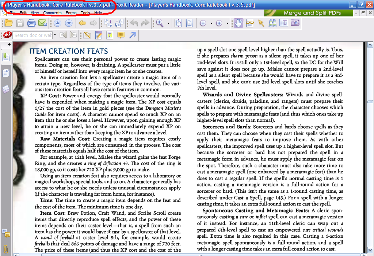Zoom in with the plus button
The image size is (374, 256).
tap(219, 23)
